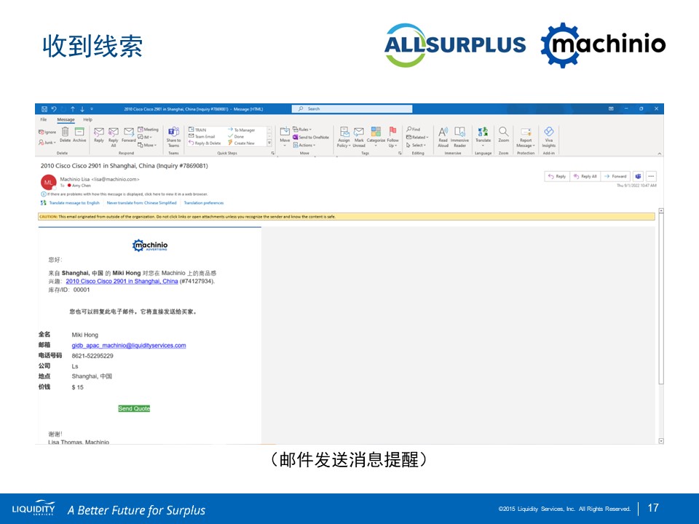
Task: Click the message pane vertical scrollbar
Action: (x=661, y=298)
